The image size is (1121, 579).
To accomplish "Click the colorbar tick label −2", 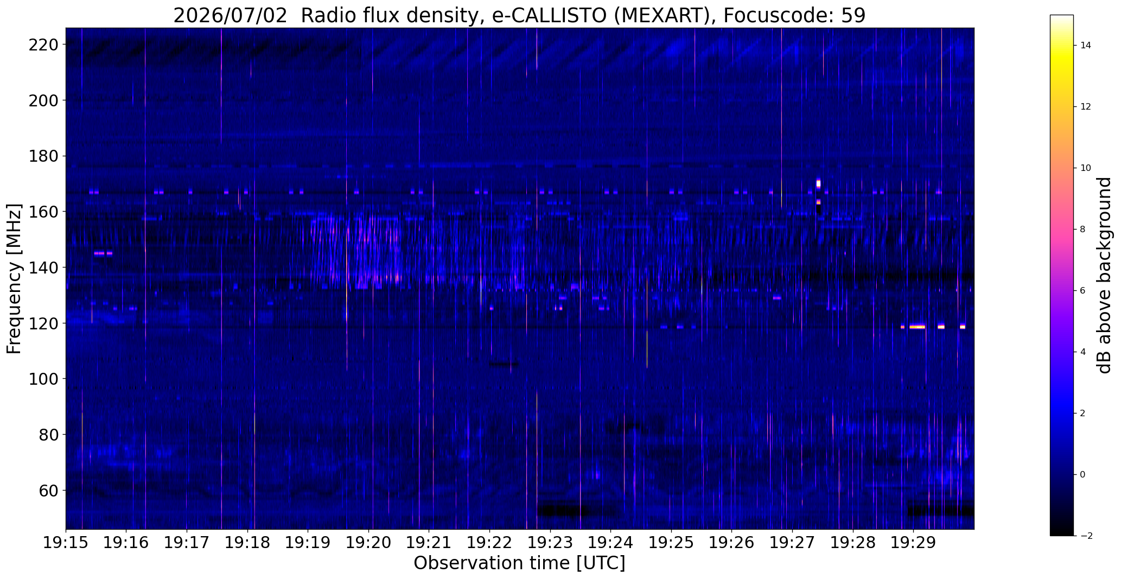I will pos(1086,536).
